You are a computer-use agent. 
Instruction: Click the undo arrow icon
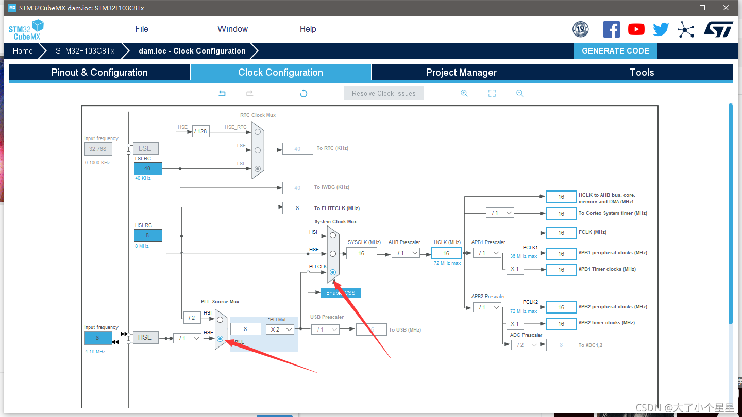tap(222, 93)
